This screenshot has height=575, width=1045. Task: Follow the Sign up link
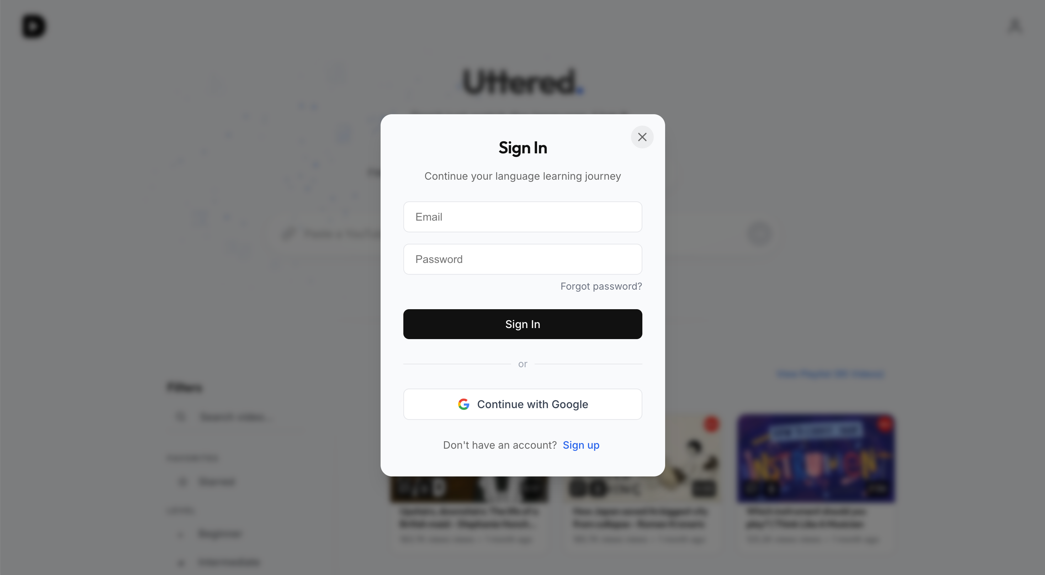pos(581,445)
